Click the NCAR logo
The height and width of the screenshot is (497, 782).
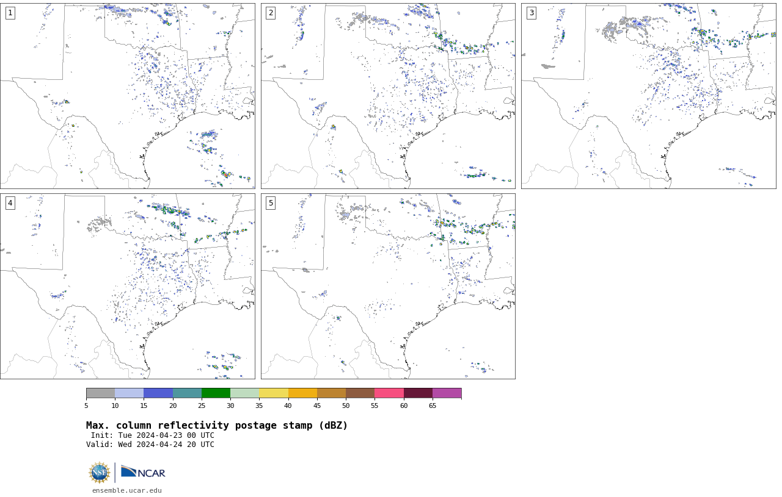[x=143, y=472]
